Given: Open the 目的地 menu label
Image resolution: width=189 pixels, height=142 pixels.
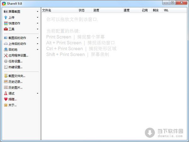Looking at the screenshot, I should tap(13, 50).
